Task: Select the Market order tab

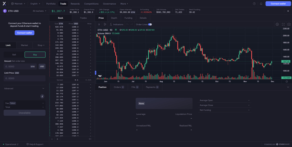Action: click(25, 45)
